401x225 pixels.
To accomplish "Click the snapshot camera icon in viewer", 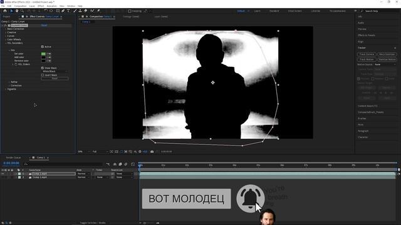I will coord(152,151).
